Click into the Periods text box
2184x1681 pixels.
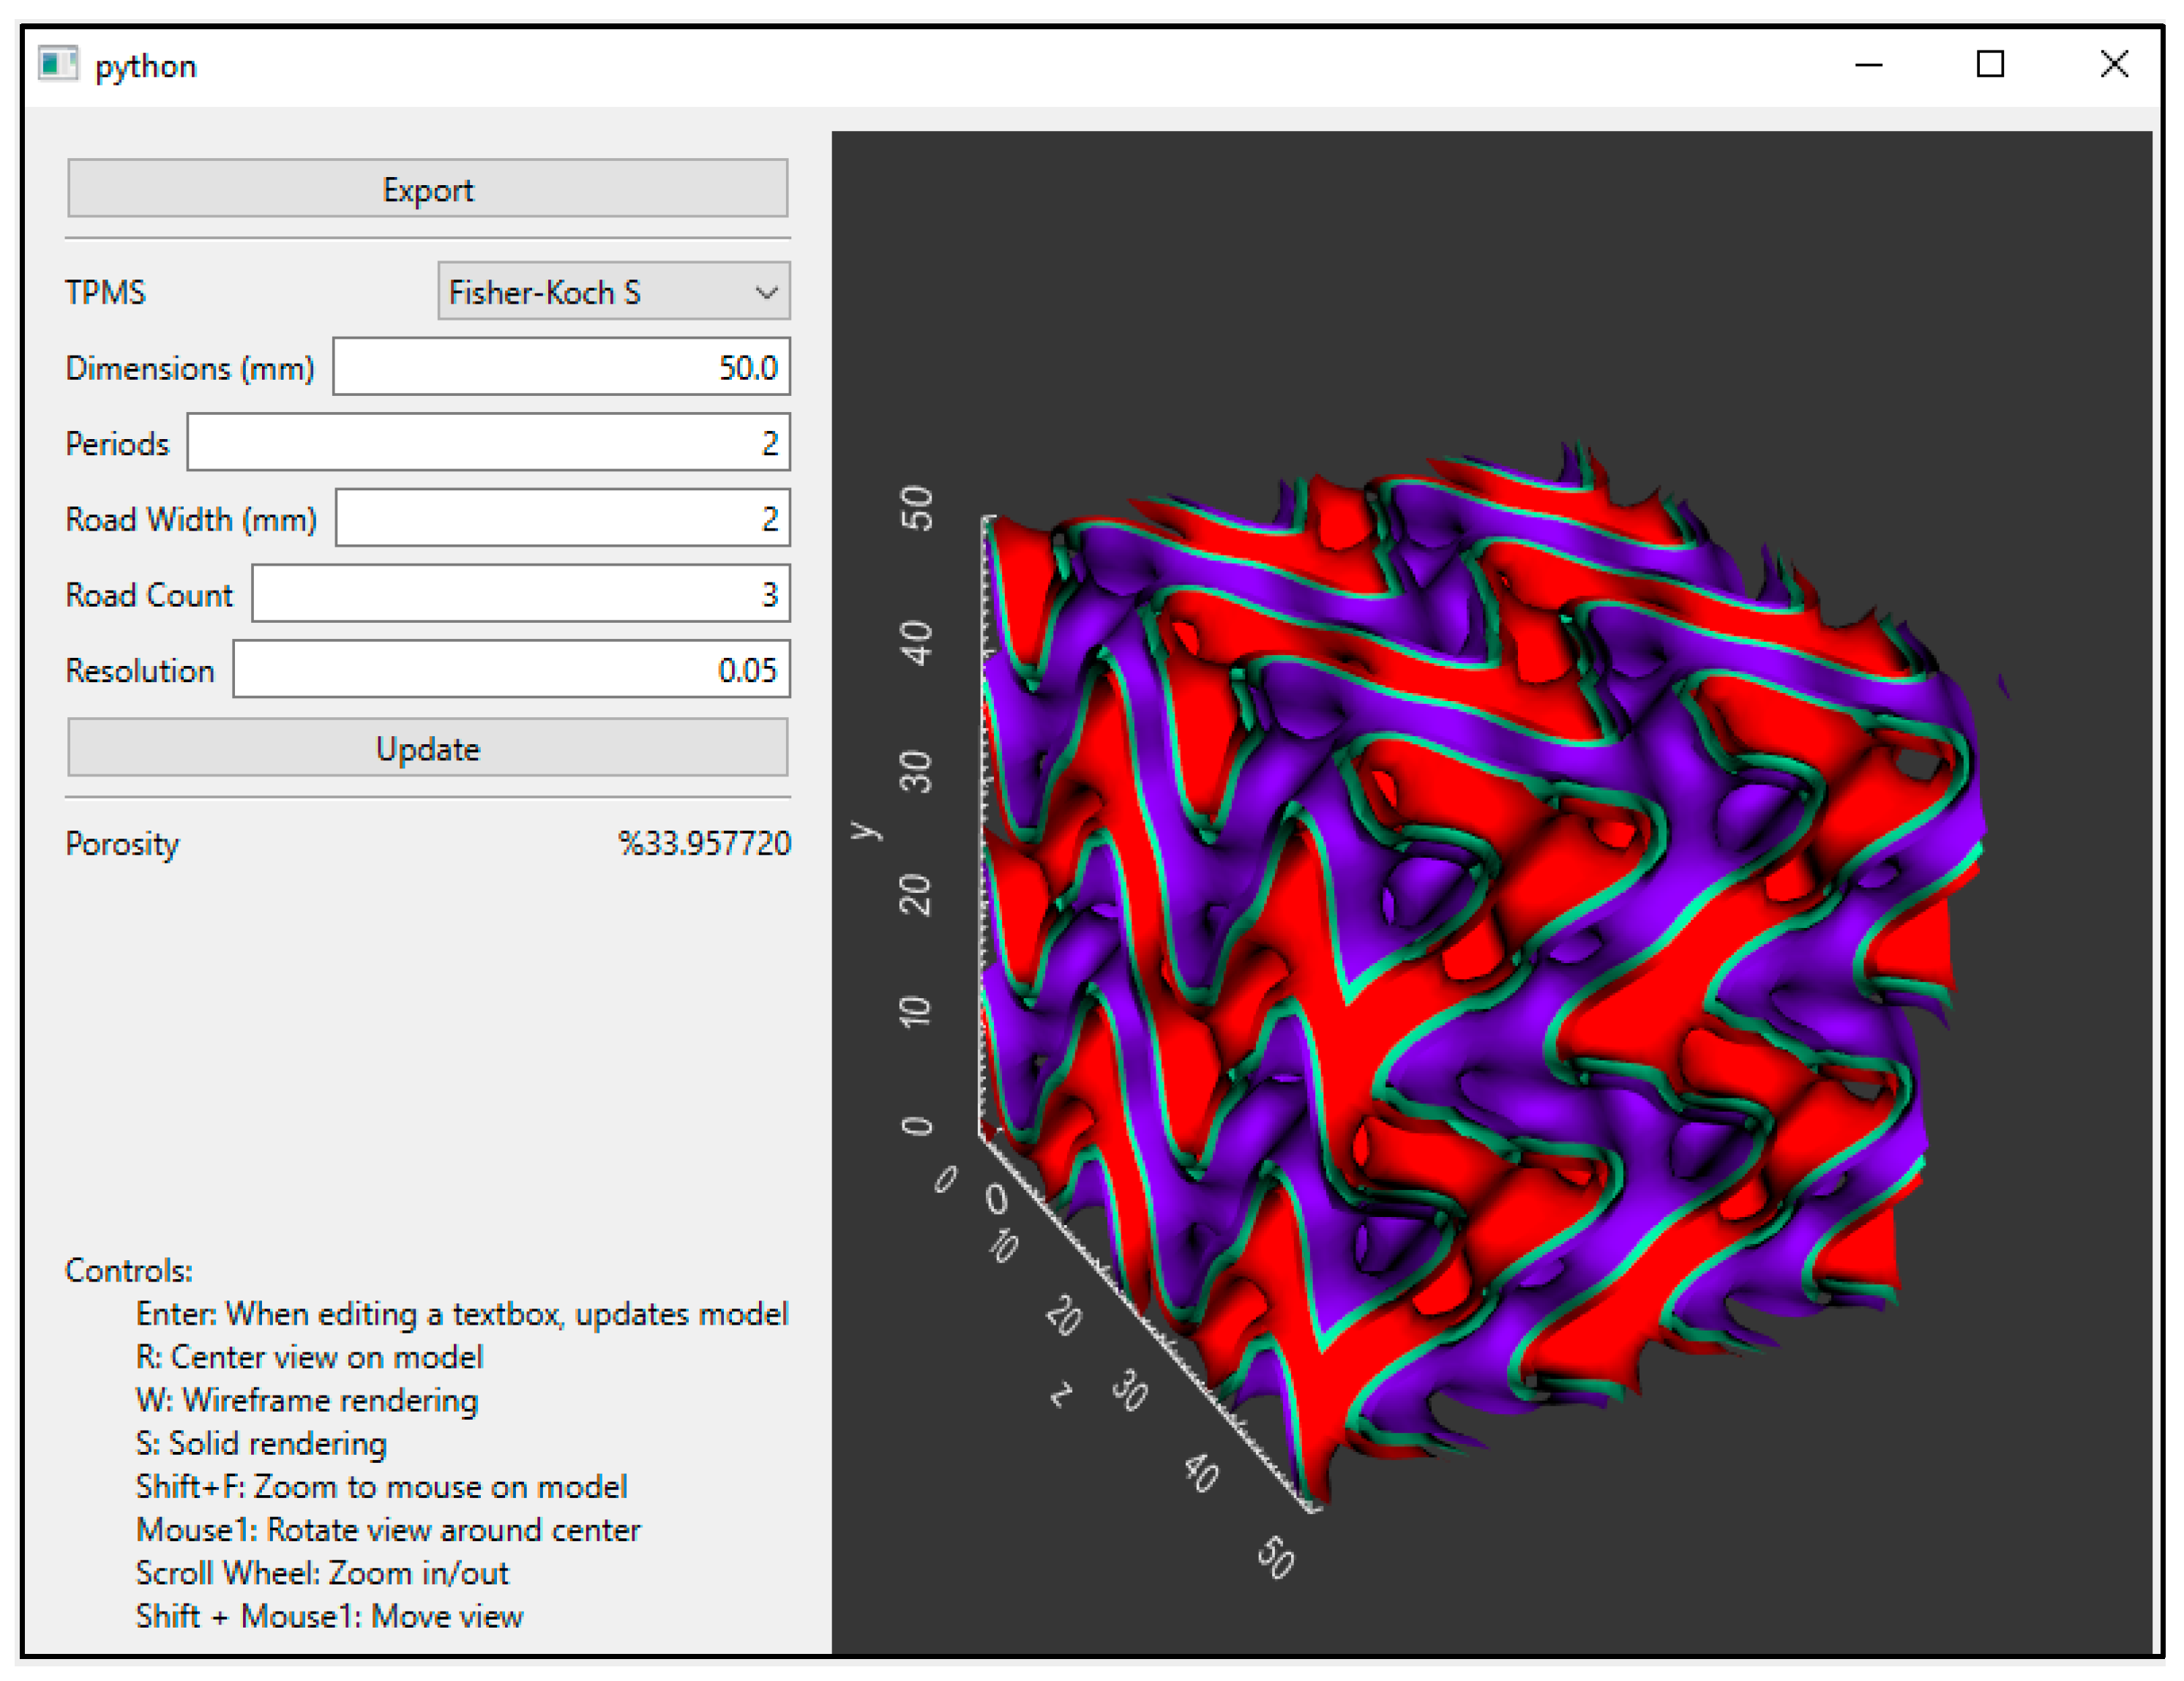point(488,442)
